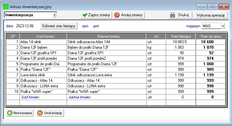
Task: Click Silnik odkurzacza Luna extra
Action: [107, 75]
